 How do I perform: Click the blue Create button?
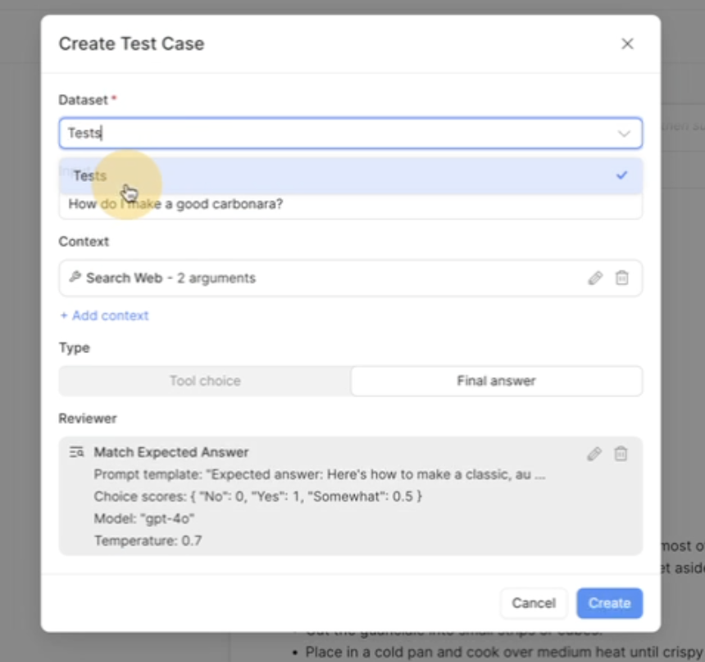click(609, 603)
